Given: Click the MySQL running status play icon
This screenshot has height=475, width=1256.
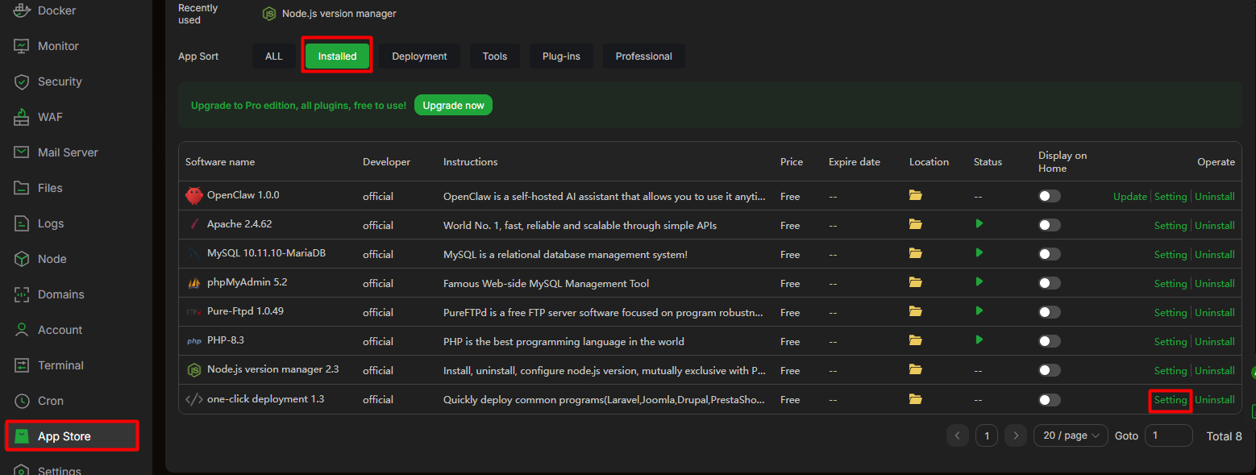Looking at the screenshot, I should (x=979, y=253).
